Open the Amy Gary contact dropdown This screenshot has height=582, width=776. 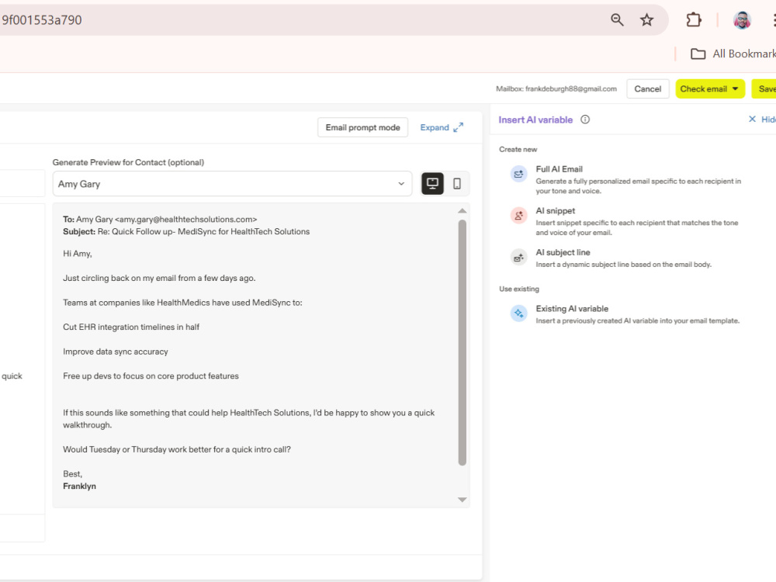coord(232,184)
